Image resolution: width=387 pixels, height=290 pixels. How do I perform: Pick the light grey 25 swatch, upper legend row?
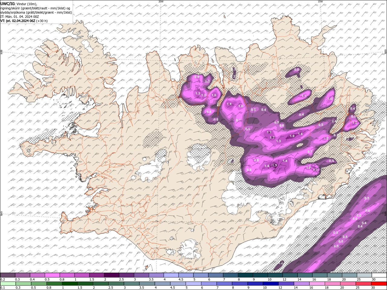tap(364, 275)
